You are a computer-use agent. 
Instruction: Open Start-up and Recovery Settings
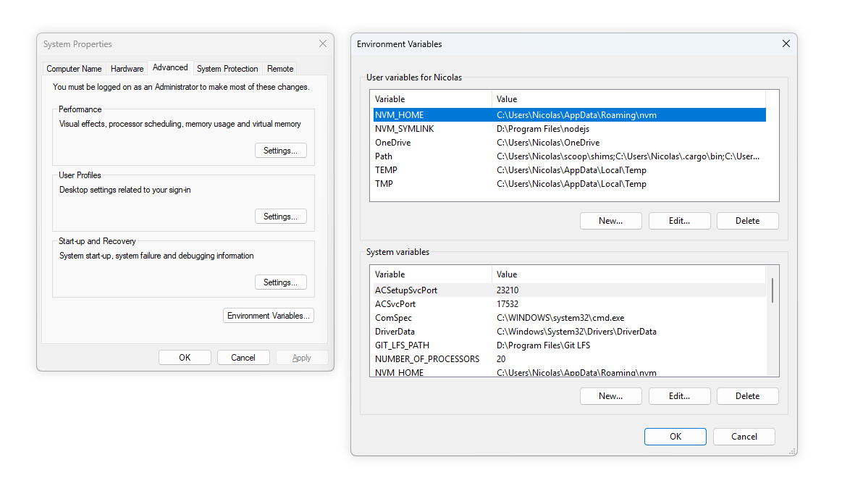[280, 282]
